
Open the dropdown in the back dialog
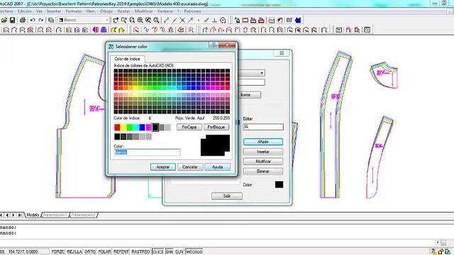coord(262,73)
